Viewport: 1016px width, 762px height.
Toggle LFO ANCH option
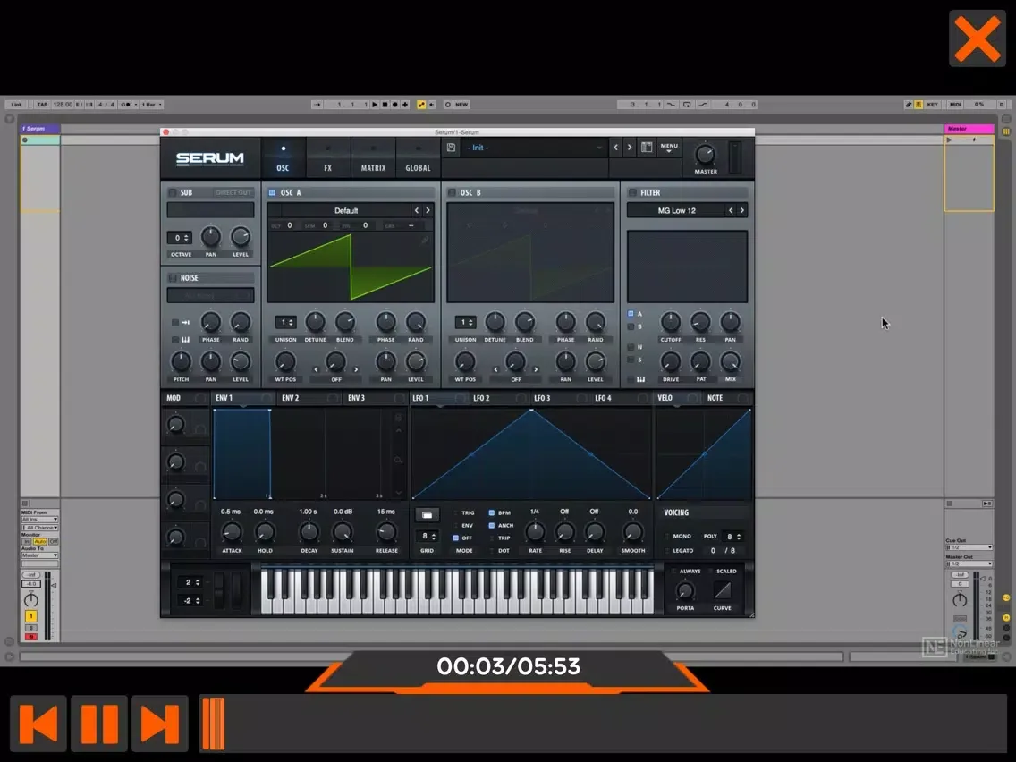(x=492, y=526)
